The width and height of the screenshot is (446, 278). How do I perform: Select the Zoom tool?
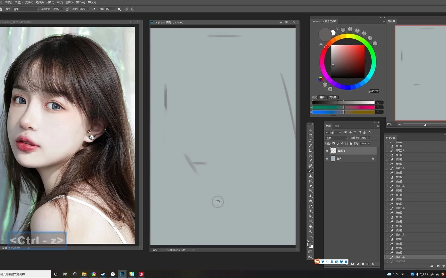[310, 231]
